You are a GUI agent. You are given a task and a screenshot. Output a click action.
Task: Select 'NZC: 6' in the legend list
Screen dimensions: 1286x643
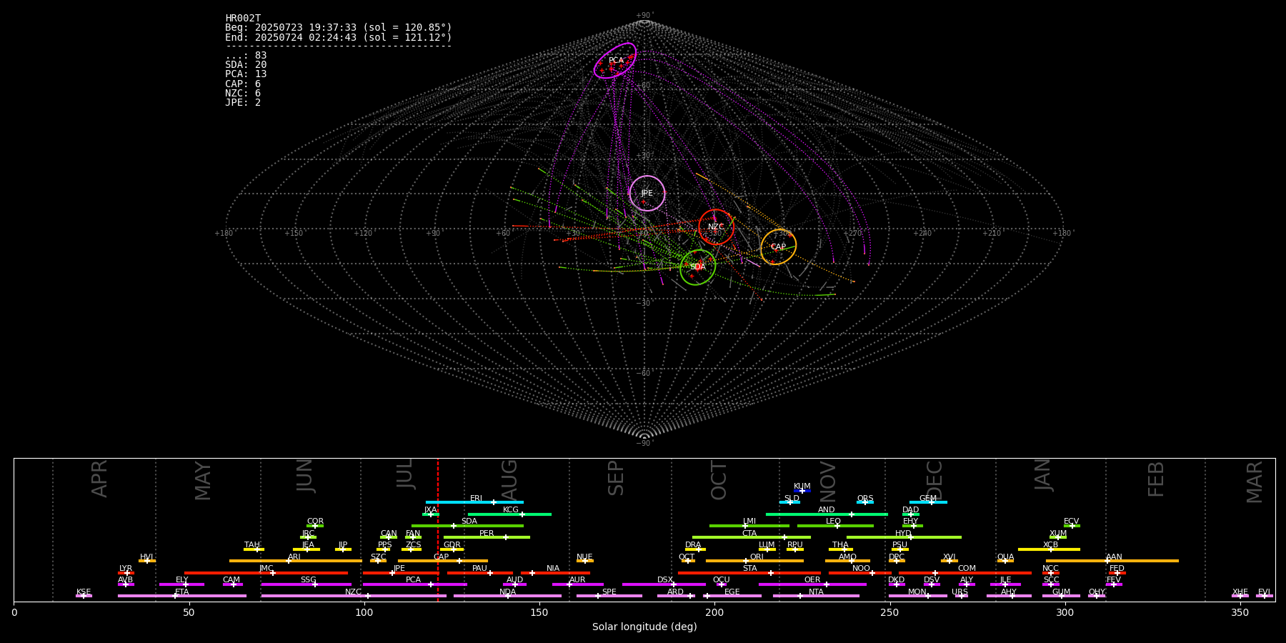[243, 93]
